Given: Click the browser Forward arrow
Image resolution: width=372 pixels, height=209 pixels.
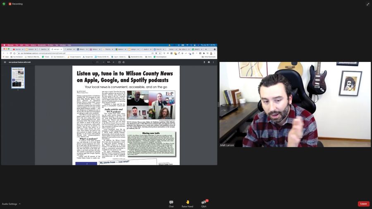Looking at the screenshot, I should tap(7, 53).
